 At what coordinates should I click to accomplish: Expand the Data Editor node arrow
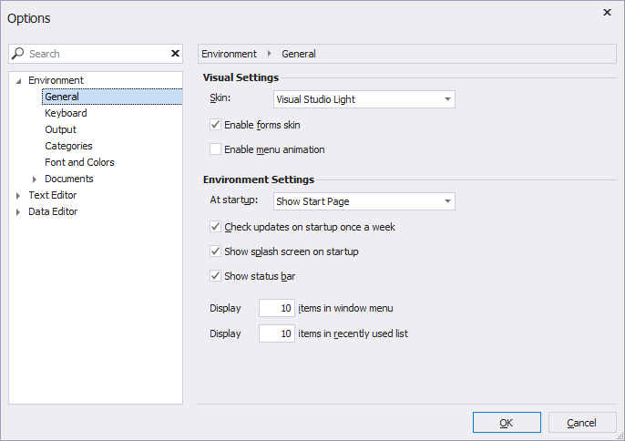(x=18, y=211)
